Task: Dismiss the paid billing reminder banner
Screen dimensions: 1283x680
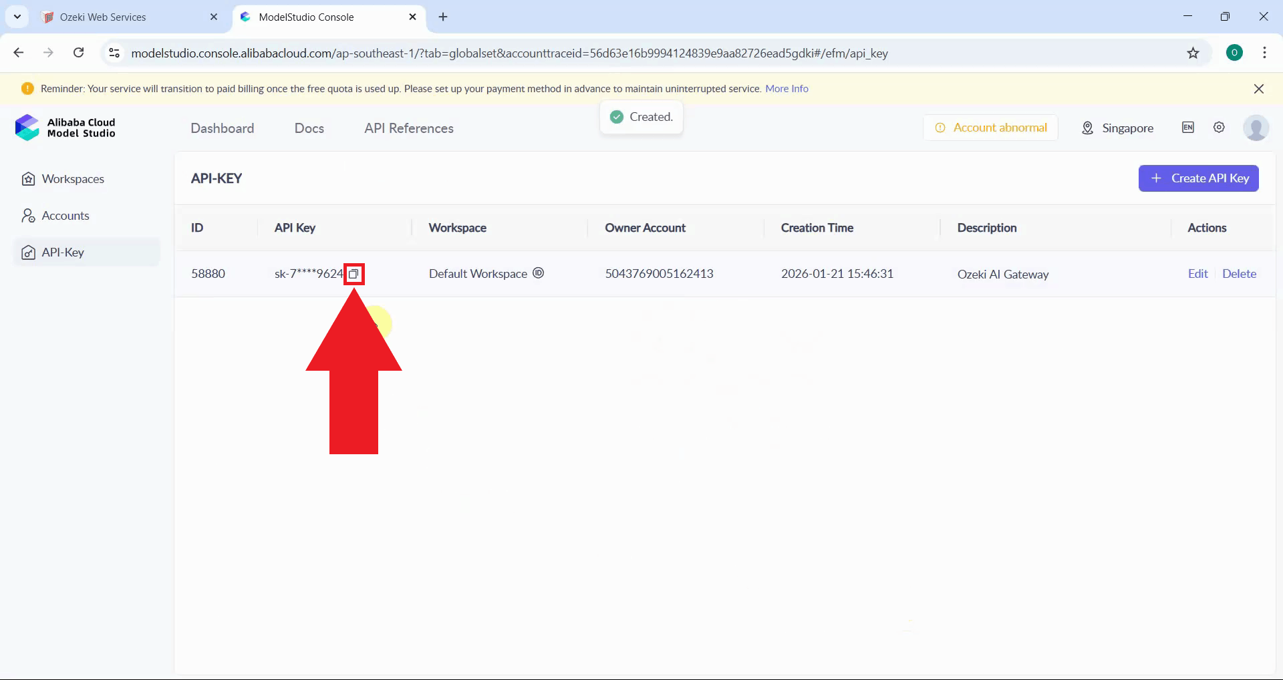Action: pyautogui.click(x=1260, y=88)
